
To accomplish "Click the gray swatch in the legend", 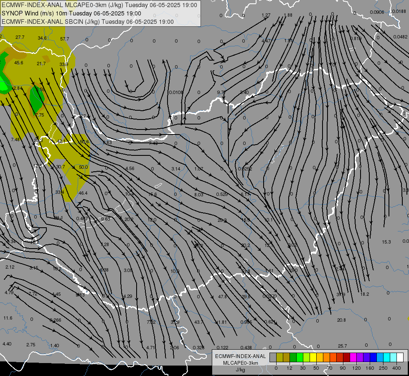I will pos(273,358).
